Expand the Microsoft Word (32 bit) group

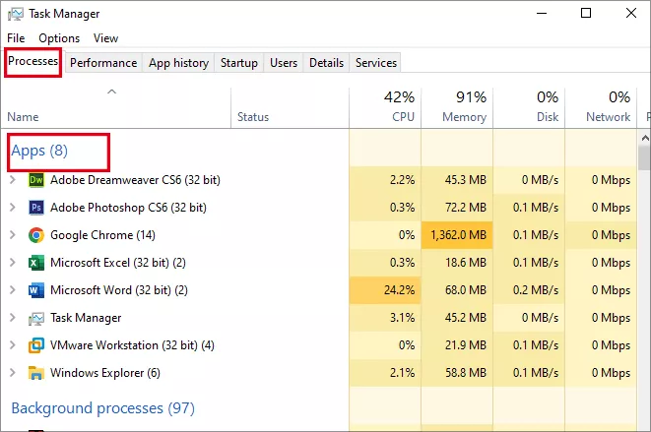[13, 290]
